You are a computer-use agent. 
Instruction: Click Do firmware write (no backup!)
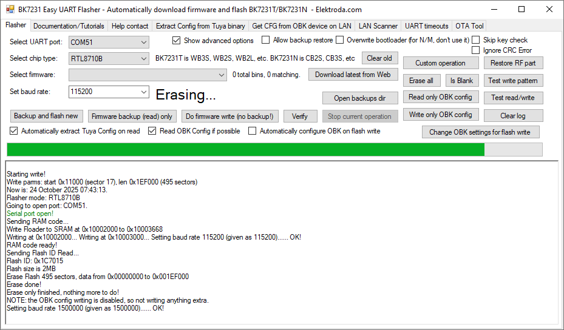(229, 116)
